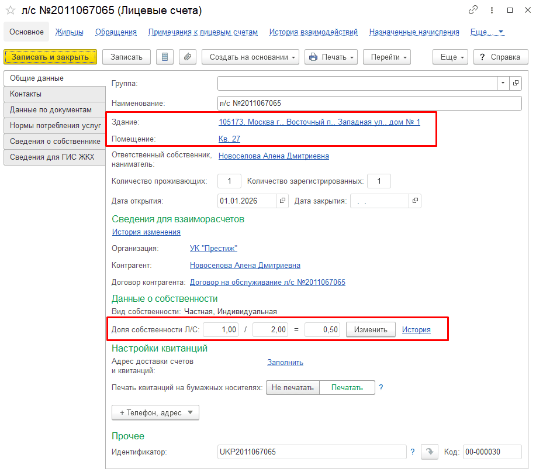The width and height of the screenshot is (536, 475).
Task: Expand the Группа dropdown list
Action: (503, 83)
